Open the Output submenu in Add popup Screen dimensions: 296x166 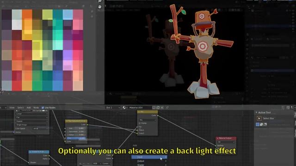(149, 161)
